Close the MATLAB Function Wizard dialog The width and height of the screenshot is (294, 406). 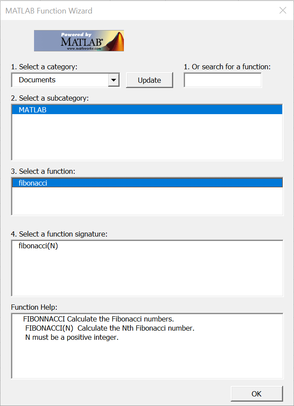click(283, 10)
